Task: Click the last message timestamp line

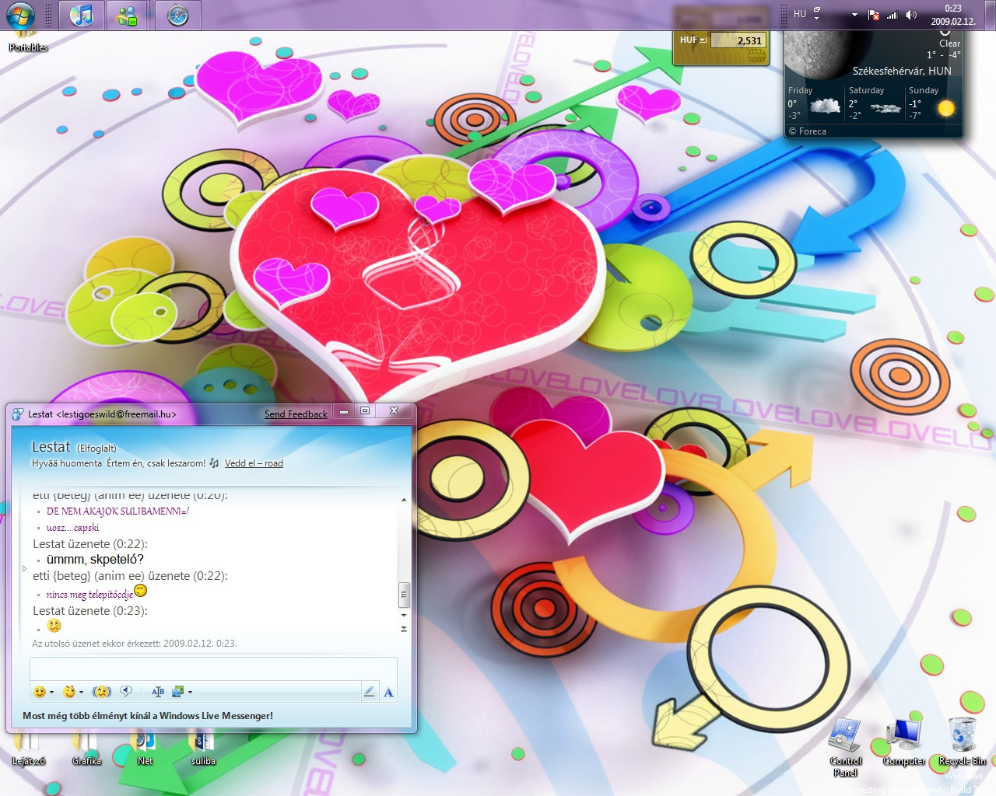Action: pos(135,644)
